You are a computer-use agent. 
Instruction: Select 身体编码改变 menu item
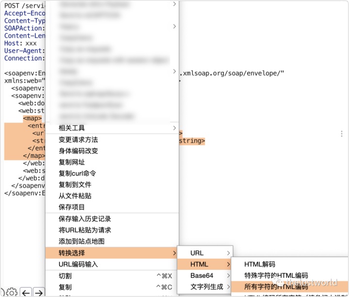[x=112, y=151]
